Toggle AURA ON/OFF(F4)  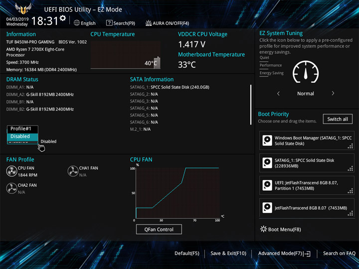pyautogui.click(x=167, y=23)
